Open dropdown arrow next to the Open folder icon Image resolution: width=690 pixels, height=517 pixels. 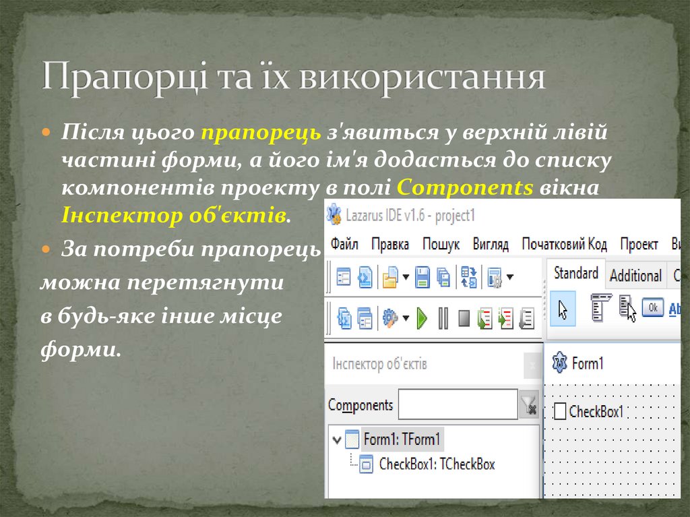coord(406,277)
